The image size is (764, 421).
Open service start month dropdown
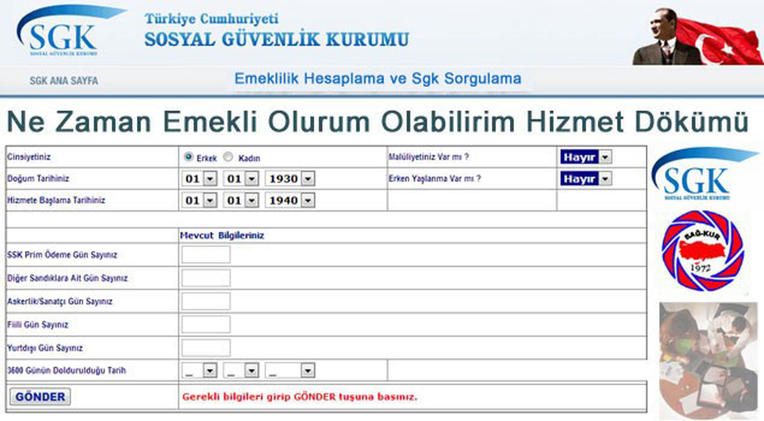[241, 201]
